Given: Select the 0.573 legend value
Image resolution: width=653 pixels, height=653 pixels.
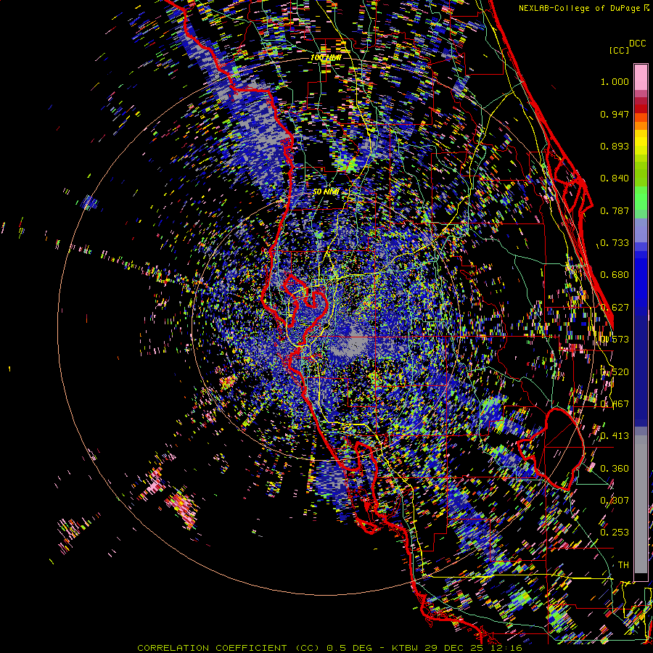Looking at the screenshot, I should click(x=615, y=340).
